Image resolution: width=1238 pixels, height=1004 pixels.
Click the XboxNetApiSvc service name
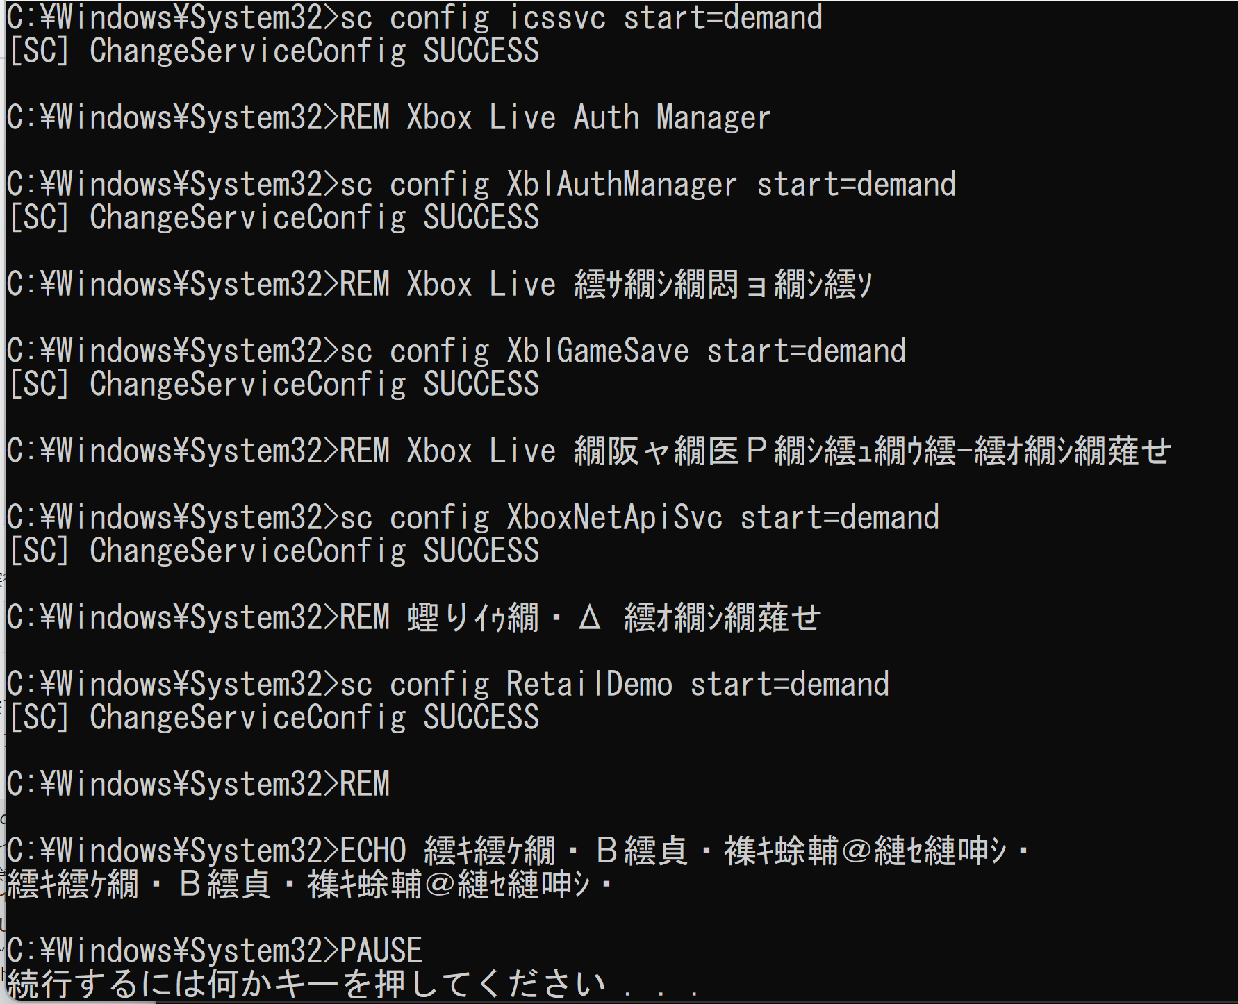click(614, 517)
